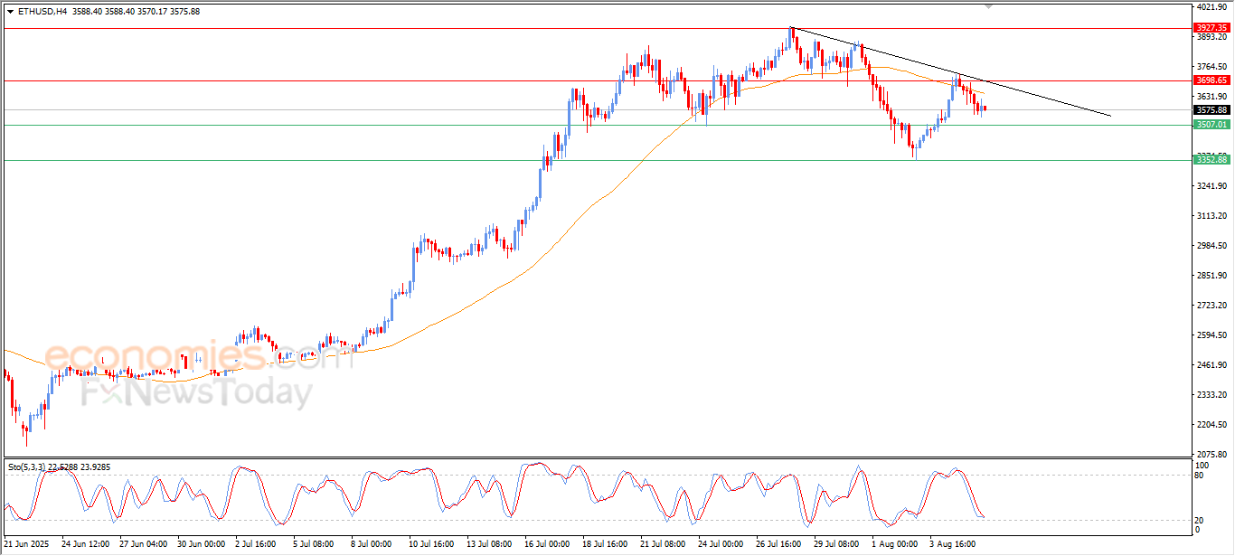Open the dropdown arrow beside ETHUSD,H4
Image resolution: width=1235 pixels, height=556 pixels.
point(10,12)
